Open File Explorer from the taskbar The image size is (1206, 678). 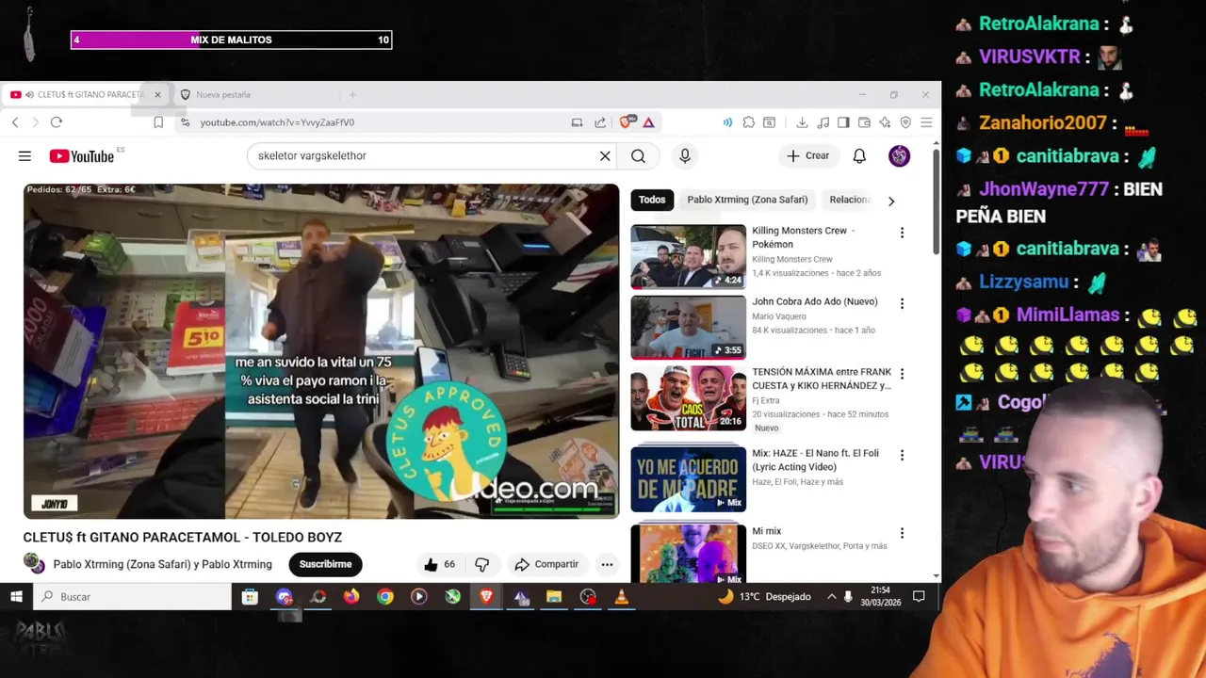(554, 596)
